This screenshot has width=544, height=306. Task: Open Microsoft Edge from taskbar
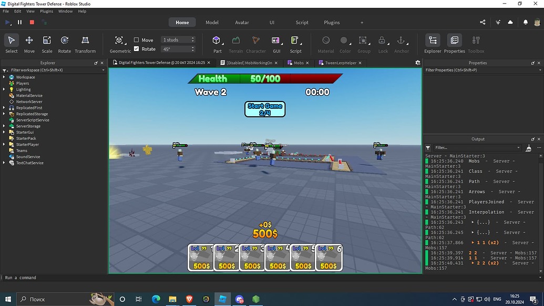pyautogui.click(x=156, y=299)
